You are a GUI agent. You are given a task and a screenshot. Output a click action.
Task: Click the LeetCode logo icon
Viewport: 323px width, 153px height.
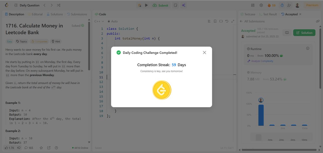tap(7, 5)
